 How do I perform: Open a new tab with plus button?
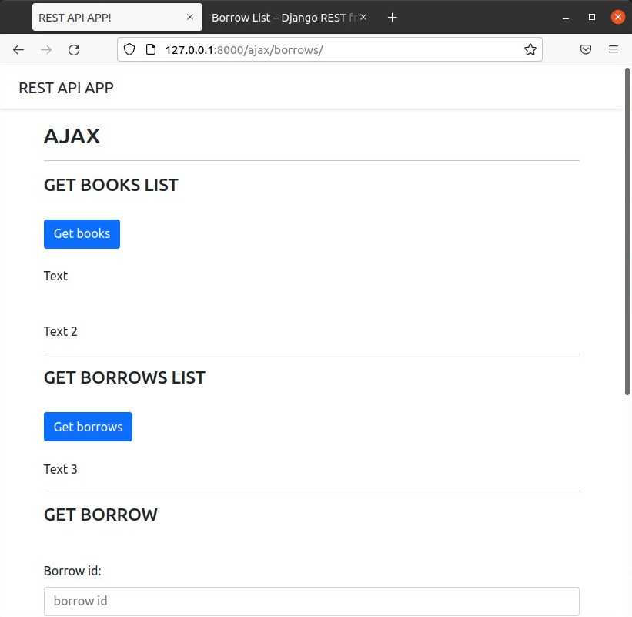coord(392,17)
